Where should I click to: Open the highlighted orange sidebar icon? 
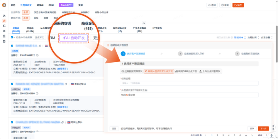click(x=4, y=21)
